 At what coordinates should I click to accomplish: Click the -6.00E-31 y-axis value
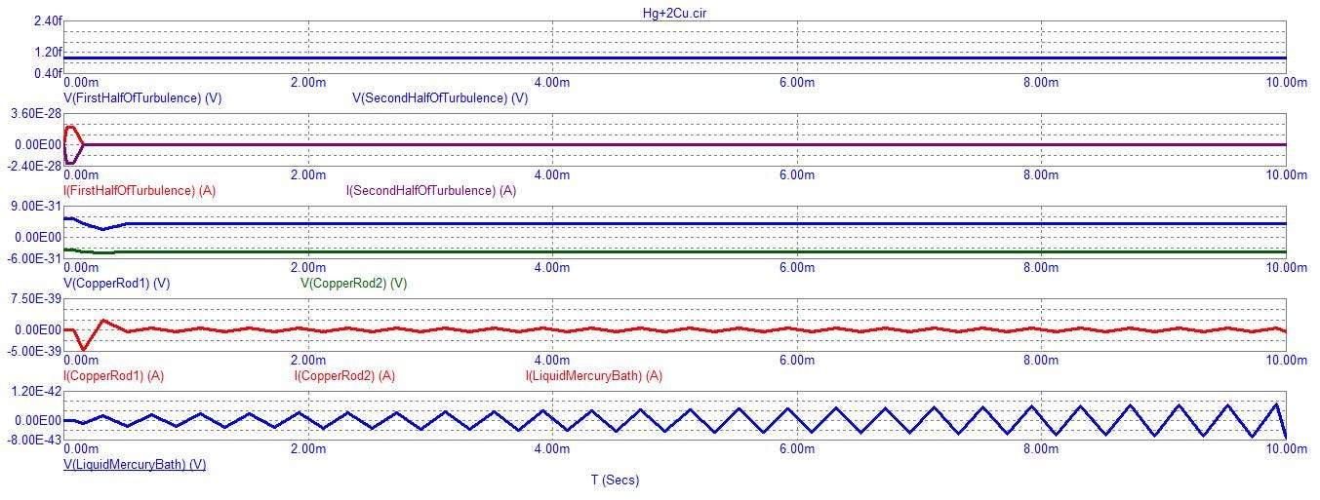pos(34,259)
